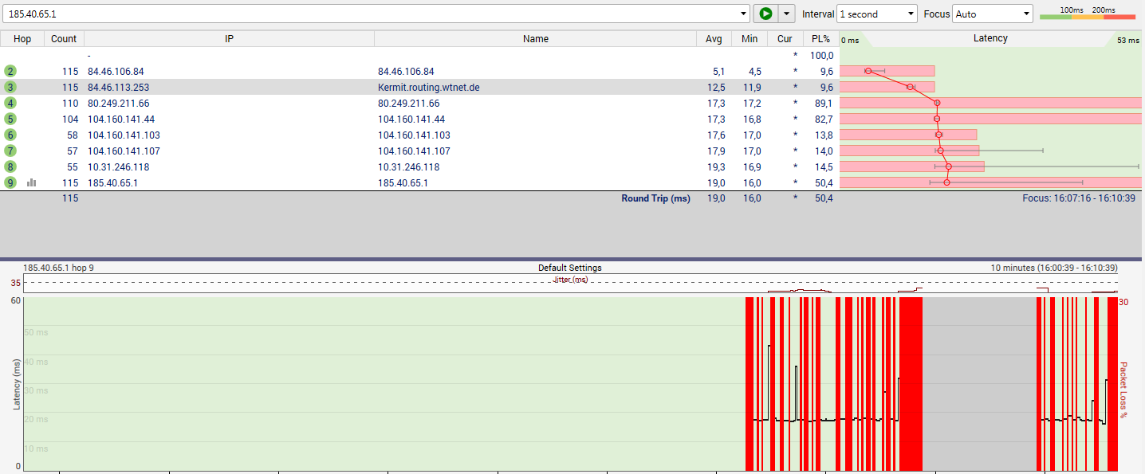The width and height of the screenshot is (1145, 474).
Task: Click the Jitter (ms) graph label
Action: (570, 280)
